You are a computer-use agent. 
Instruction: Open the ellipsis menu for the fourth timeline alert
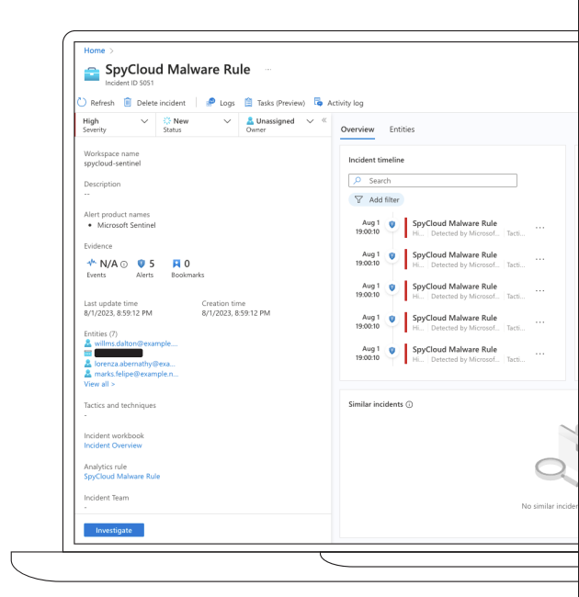[x=539, y=322]
